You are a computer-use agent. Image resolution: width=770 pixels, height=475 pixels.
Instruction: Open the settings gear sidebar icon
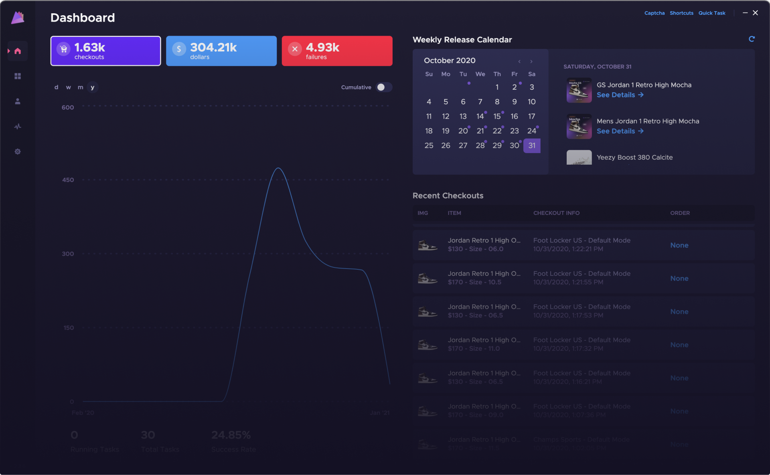[18, 152]
